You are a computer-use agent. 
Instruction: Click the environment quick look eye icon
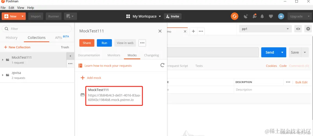(298, 29)
